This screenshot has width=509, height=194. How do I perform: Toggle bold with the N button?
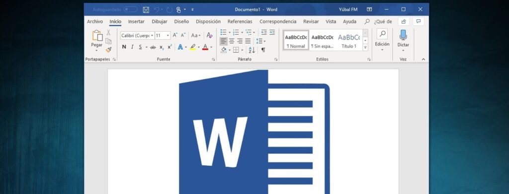click(124, 47)
